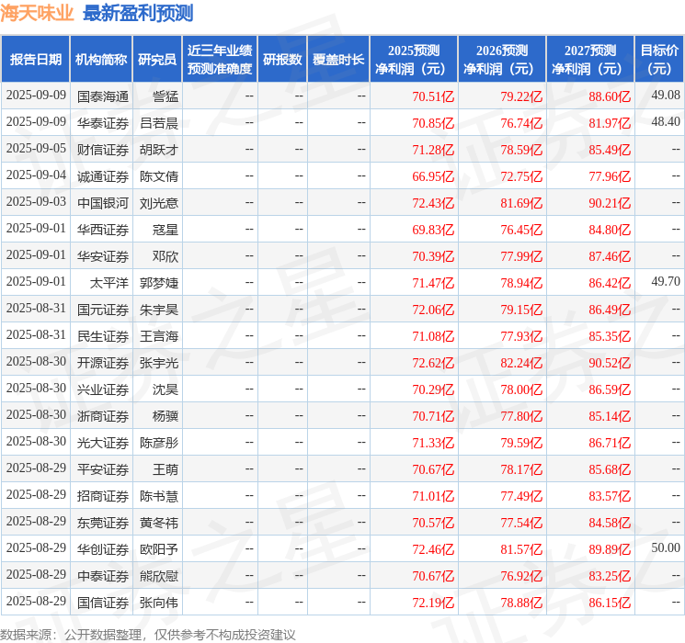685x643 pixels.
Task: Click target price 49.70
Action: click(x=666, y=281)
